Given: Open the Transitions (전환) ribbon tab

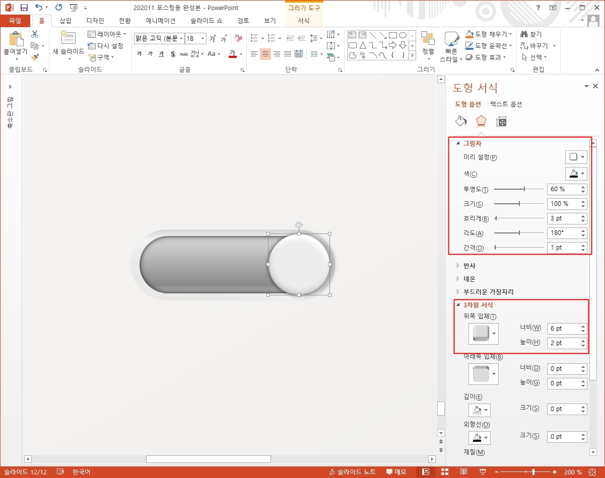Looking at the screenshot, I should click(x=125, y=21).
